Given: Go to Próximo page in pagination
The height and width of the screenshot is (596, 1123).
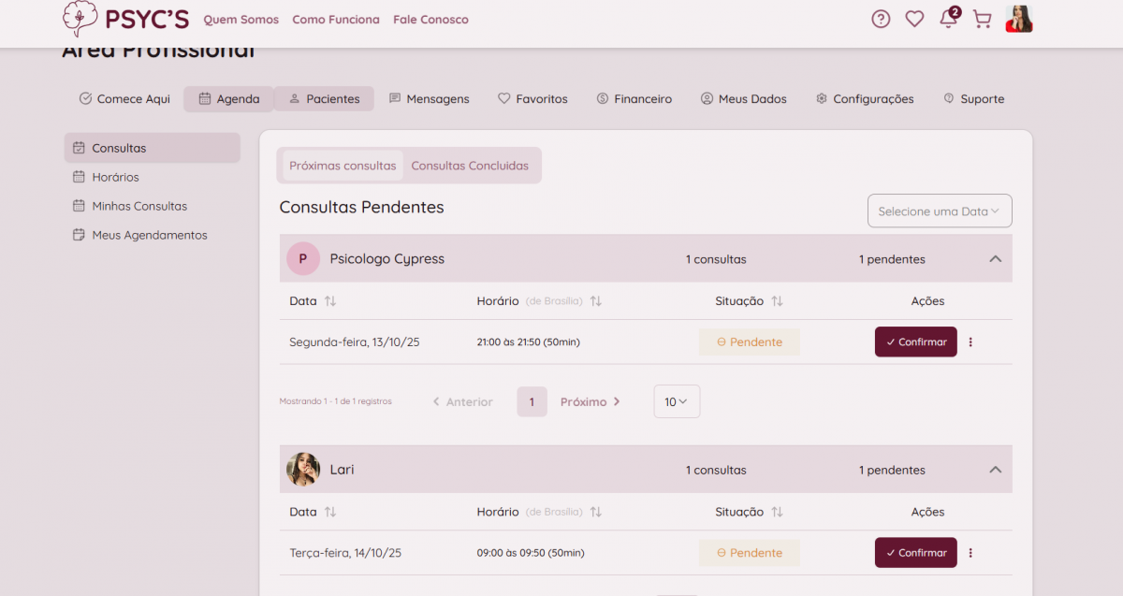Looking at the screenshot, I should [590, 402].
